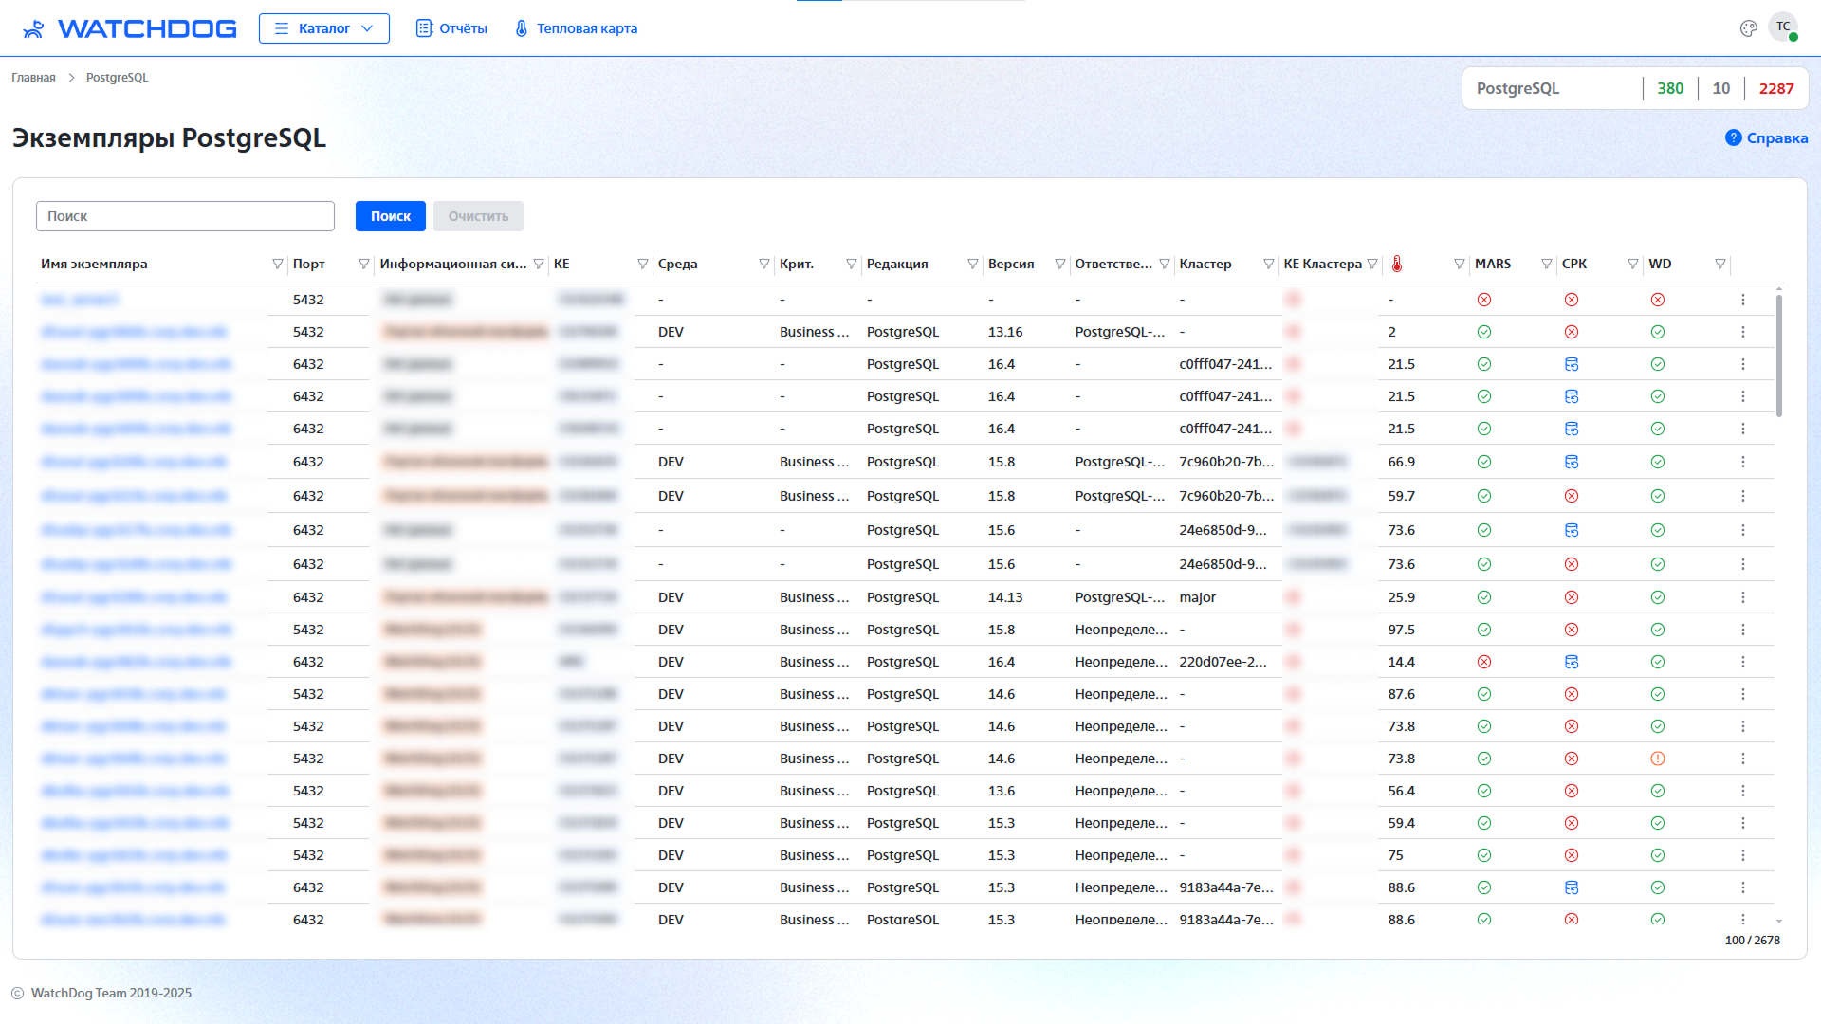The image size is (1821, 1024).
Task: Expand the Каталог dropdown
Action: (324, 28)
